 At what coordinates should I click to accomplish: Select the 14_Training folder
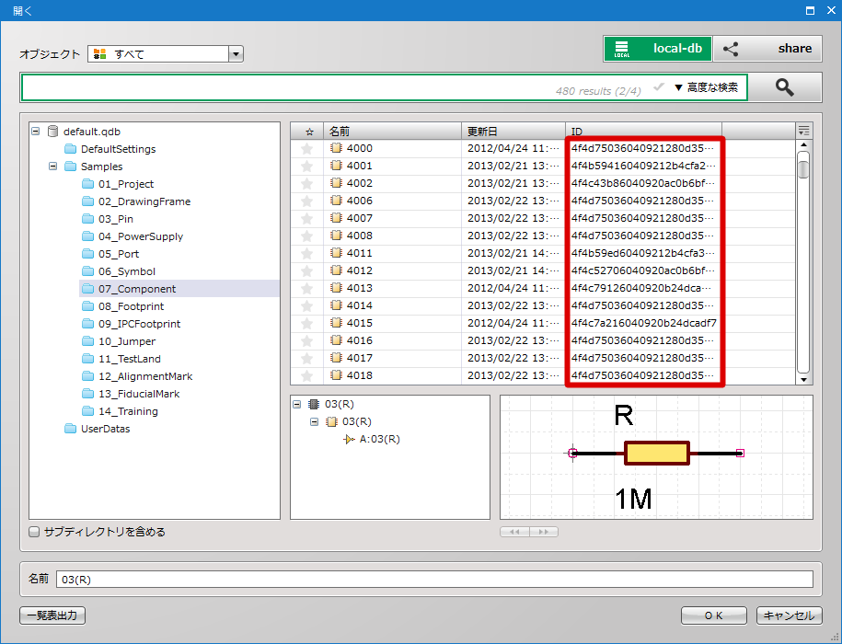coord(128,411)
